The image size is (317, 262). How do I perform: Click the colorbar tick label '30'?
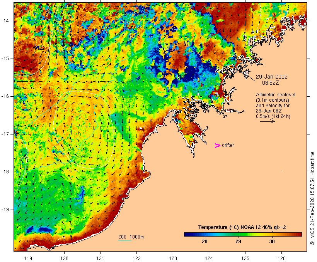pos(272,241)
